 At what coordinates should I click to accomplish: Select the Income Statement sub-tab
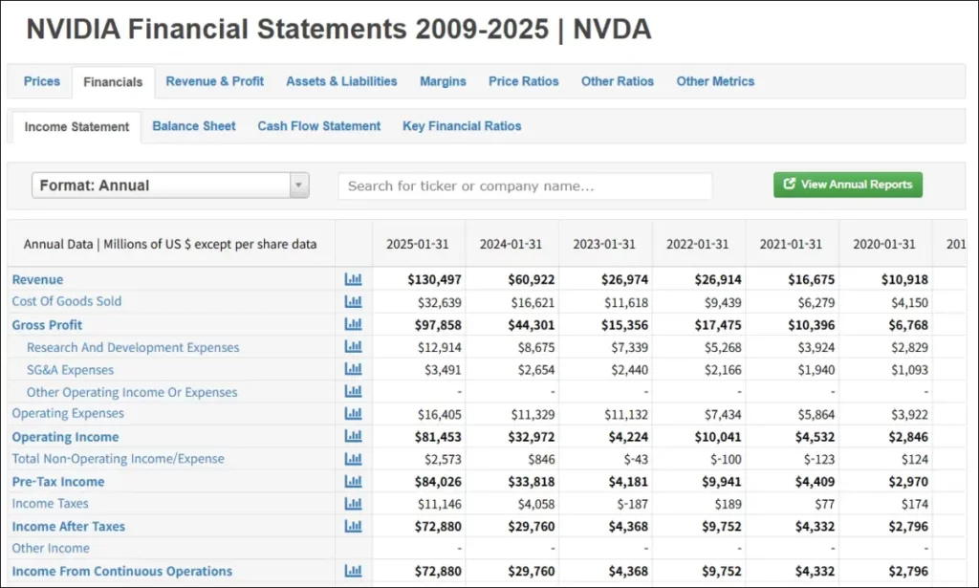tap(76, 127)
